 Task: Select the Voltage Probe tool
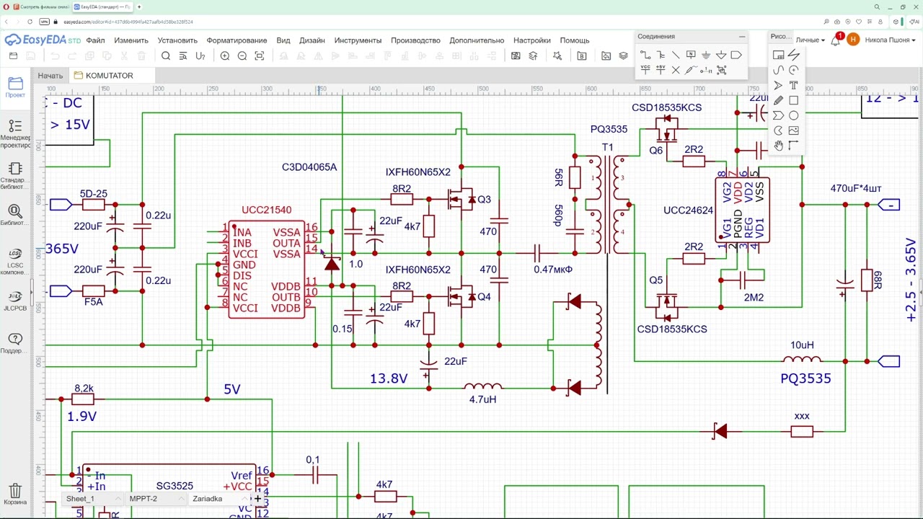click(691, 70)
